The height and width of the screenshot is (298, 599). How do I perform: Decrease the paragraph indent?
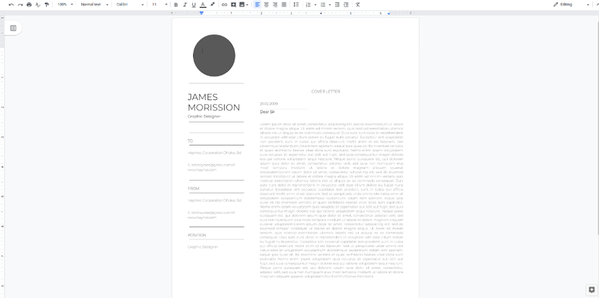tap(337, 5)
